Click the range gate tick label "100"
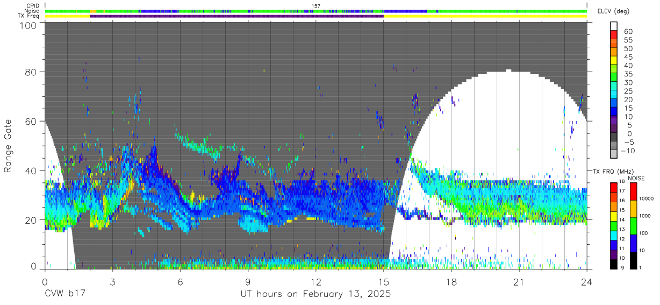The image size is (660, 305). (29, 25)
